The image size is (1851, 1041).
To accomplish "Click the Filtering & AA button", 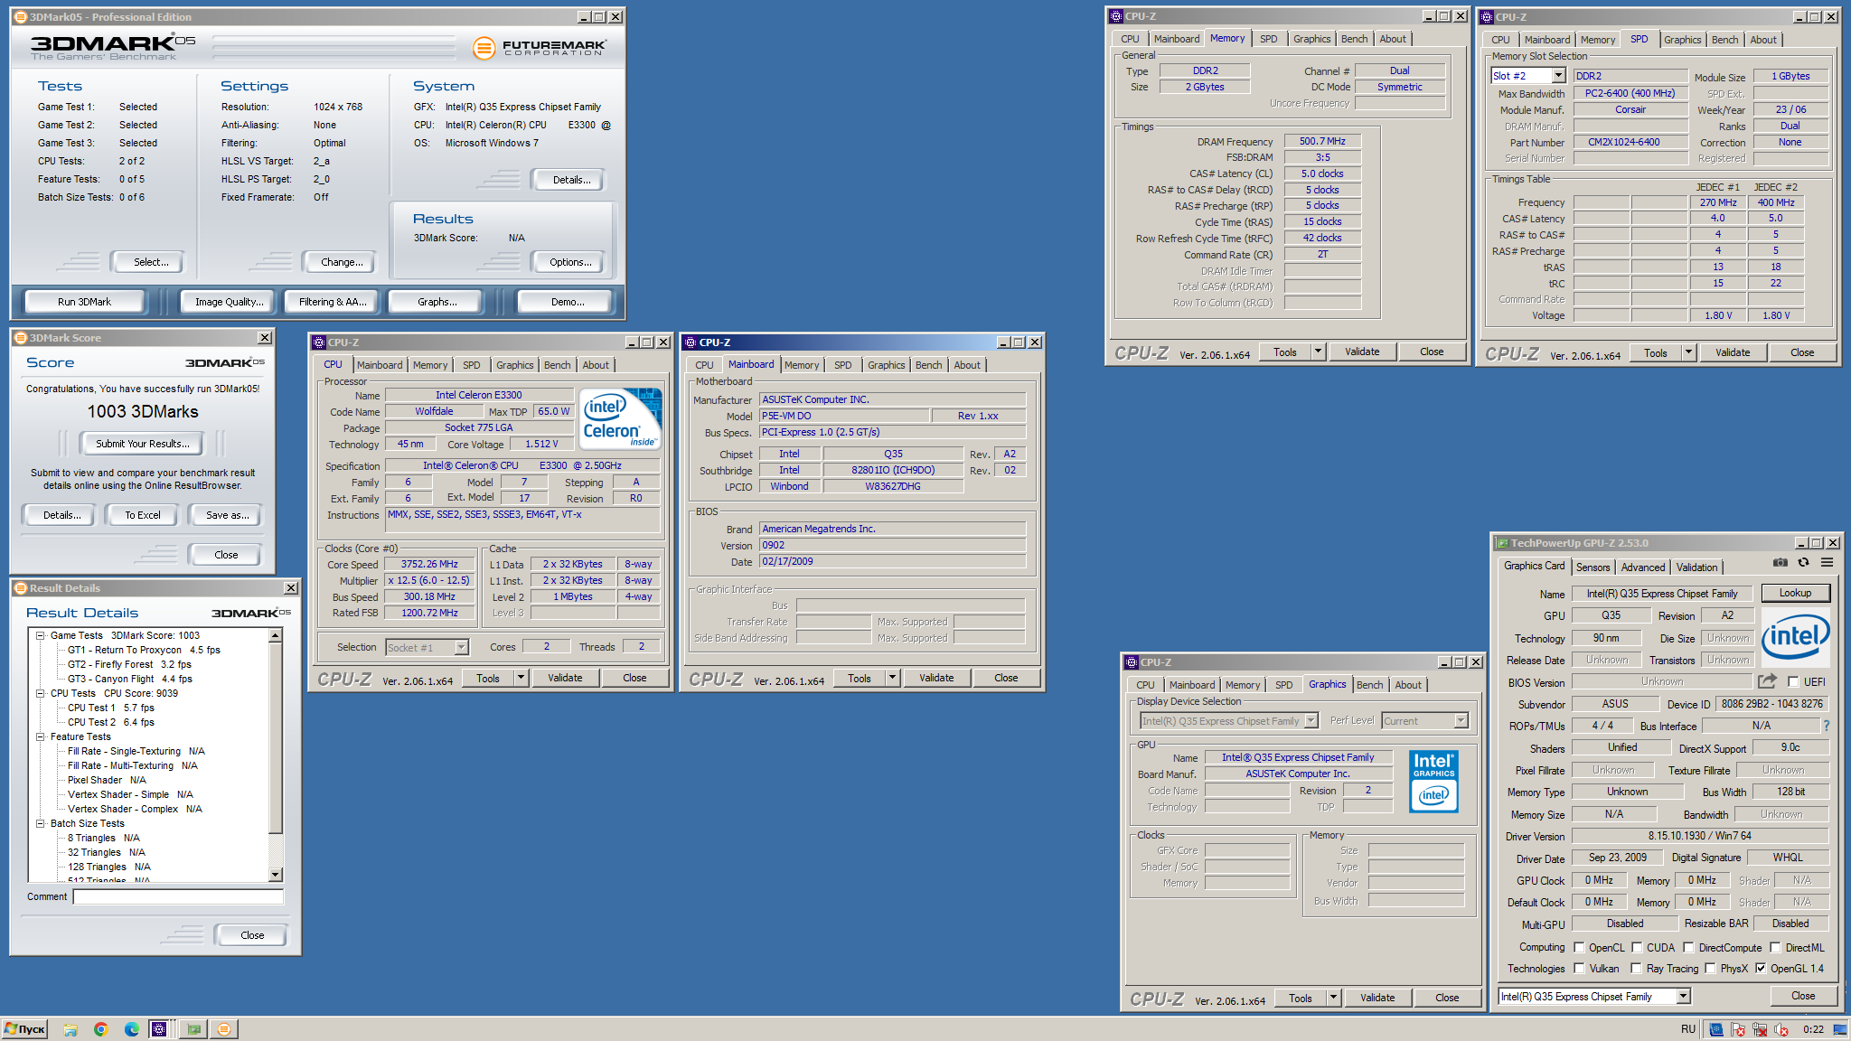I will (x=333, y=302).
